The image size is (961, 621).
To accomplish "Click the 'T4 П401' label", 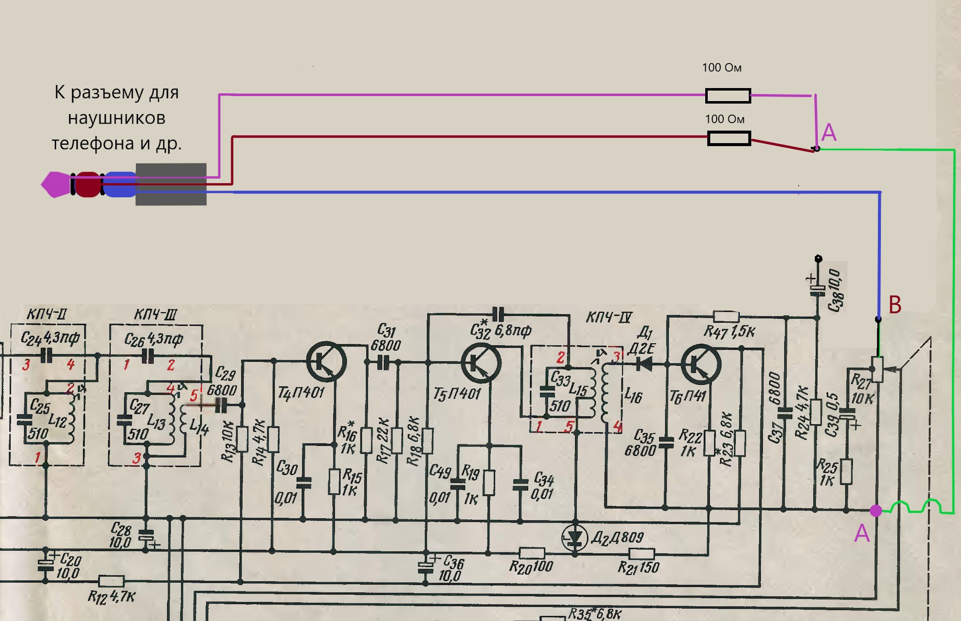I will (x=301, y=393).
